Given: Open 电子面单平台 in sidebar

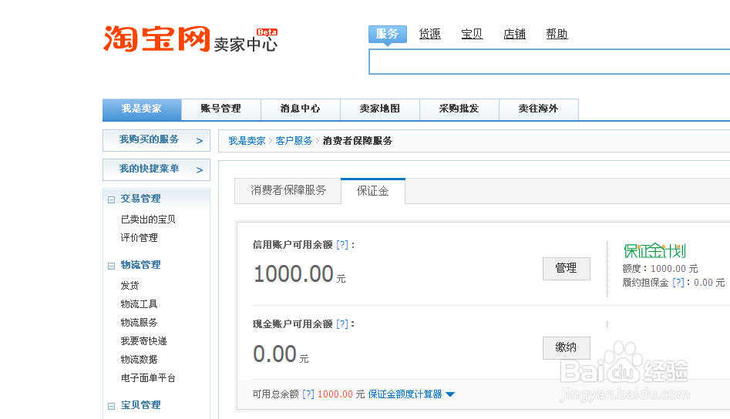Looking at the screenshot, I should pyautogui.click(x=148, y=378).
